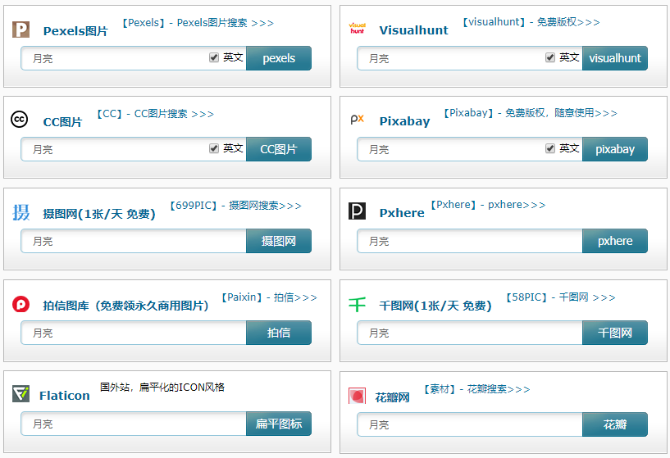Click the 拍信 search button

279,333
